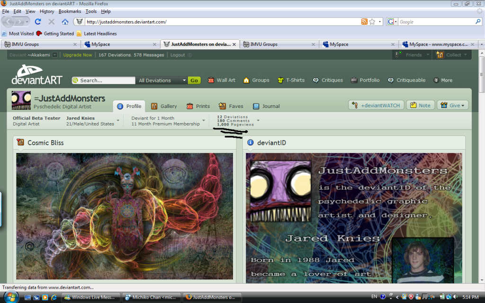Switch to the Faves tab
The image size is (485, 303).
tap(231, 106)
